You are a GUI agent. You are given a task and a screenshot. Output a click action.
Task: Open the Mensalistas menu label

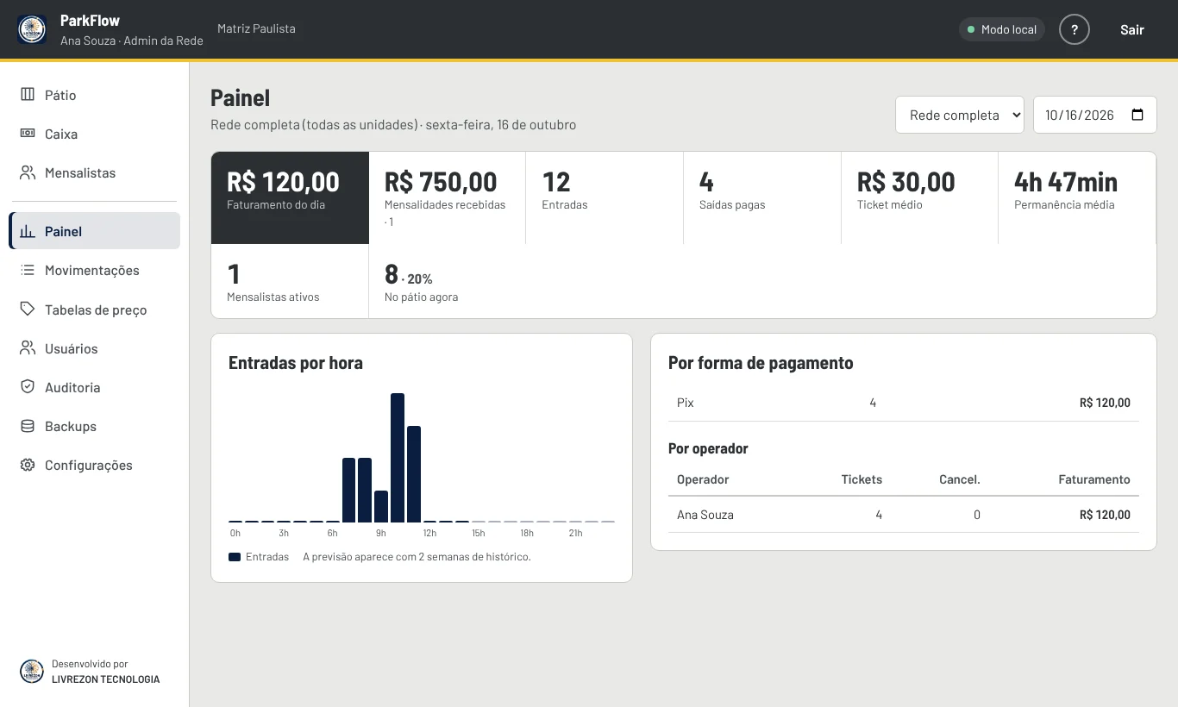pyautogui.click(x=80, y=172)
